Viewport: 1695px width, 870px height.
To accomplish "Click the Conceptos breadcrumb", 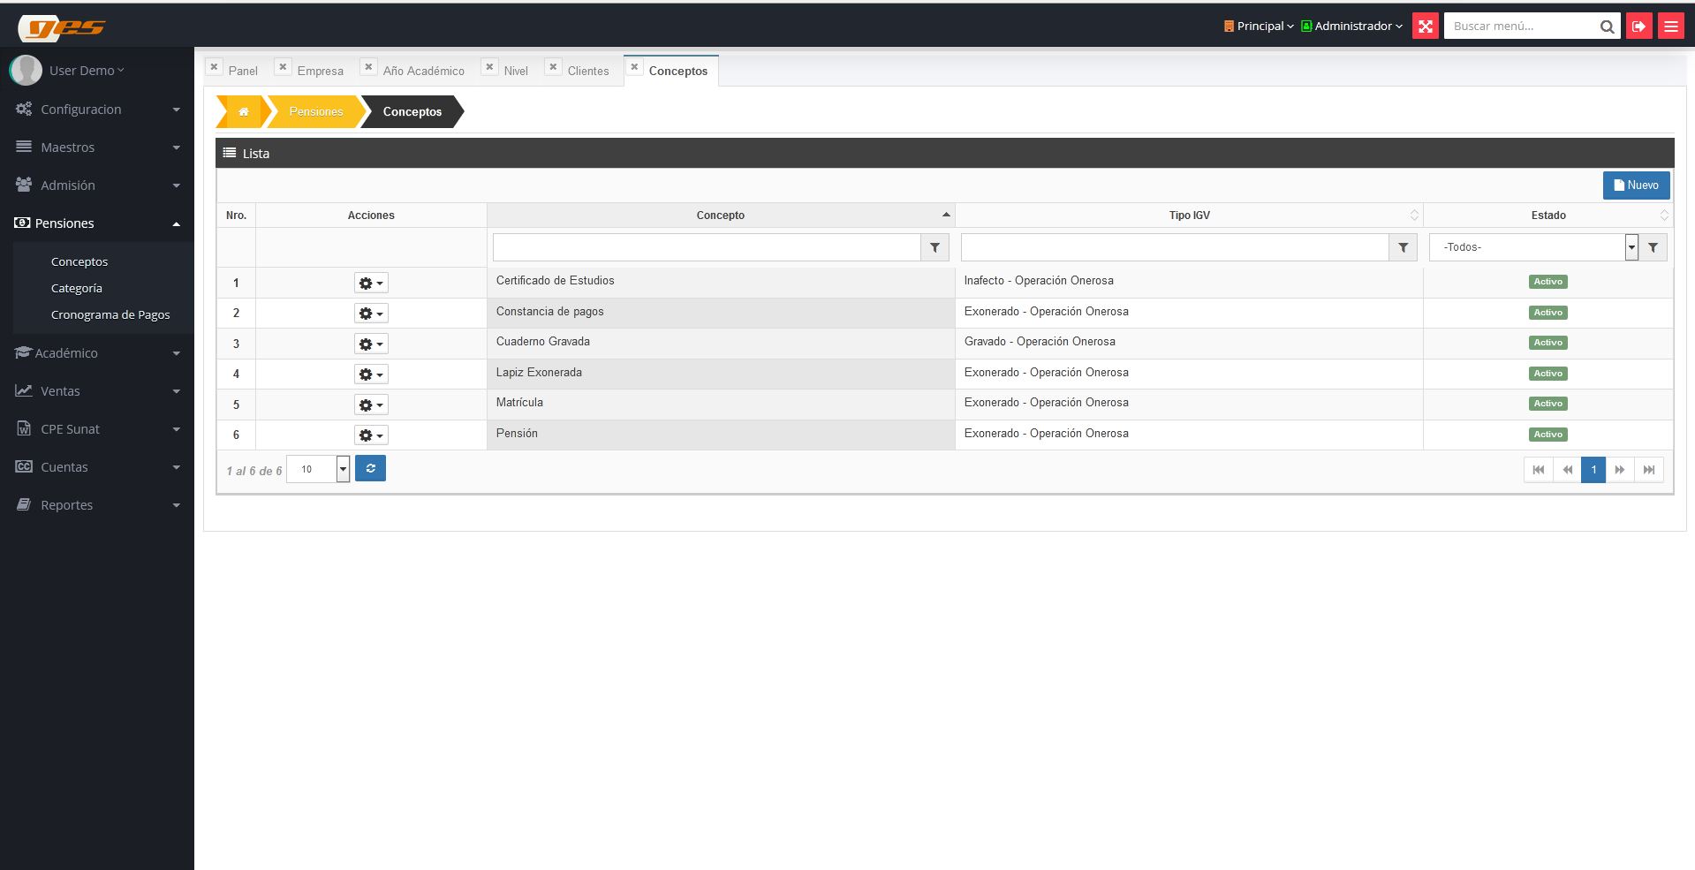I will [412, 112].
